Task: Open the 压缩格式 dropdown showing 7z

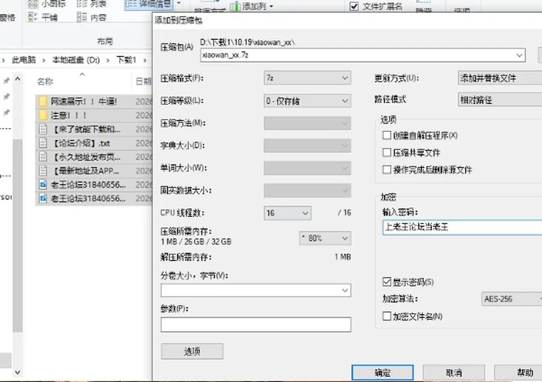Action: pyautogui.click(x=307, y=78)
